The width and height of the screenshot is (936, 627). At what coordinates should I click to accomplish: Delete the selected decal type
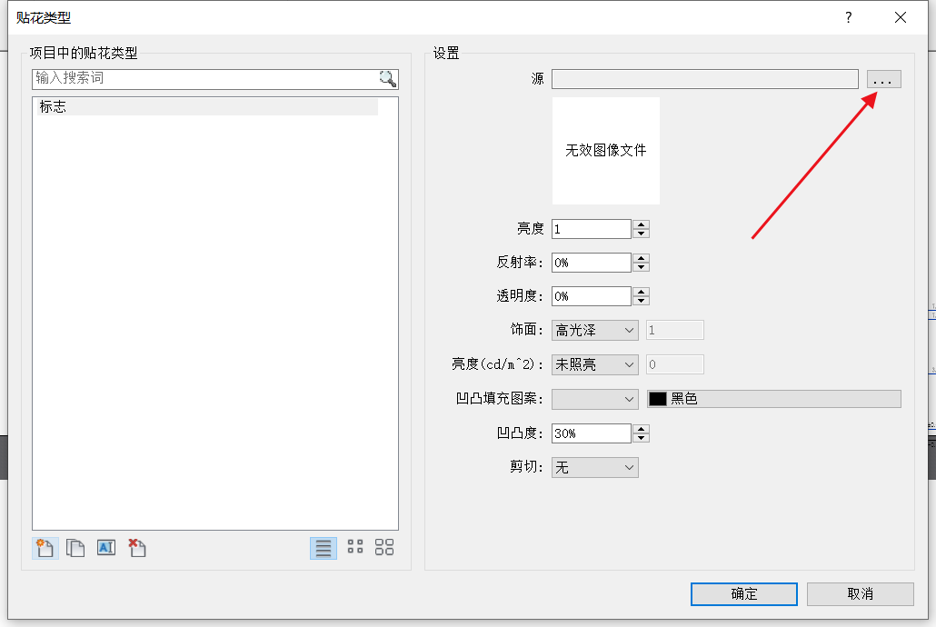pos(137,548)
